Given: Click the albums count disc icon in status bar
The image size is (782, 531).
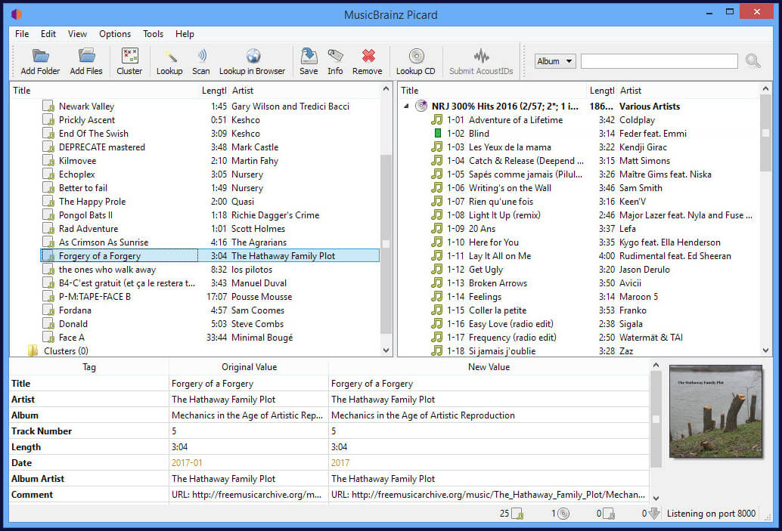Looking at the screenshot, I should click(563, 514).
